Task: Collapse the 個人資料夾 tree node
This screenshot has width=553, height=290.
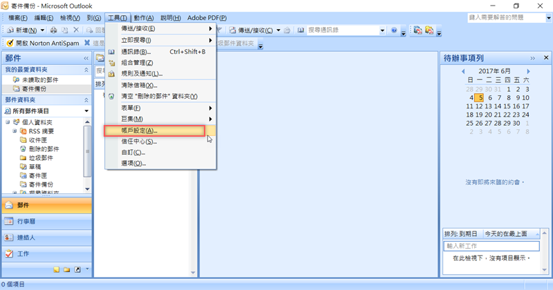Action: 8,122
